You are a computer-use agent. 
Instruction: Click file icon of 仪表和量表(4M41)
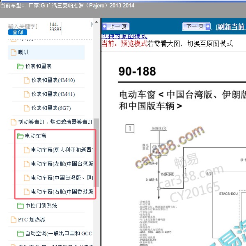27,94
